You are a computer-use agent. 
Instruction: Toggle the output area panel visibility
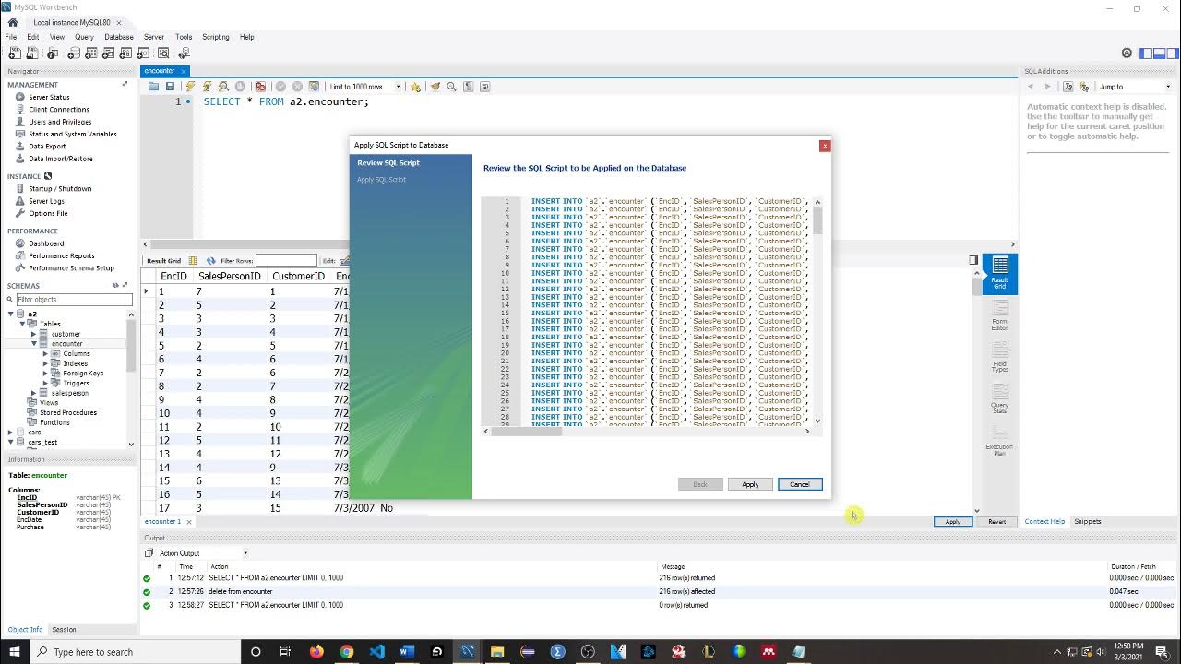point(1159,53)
